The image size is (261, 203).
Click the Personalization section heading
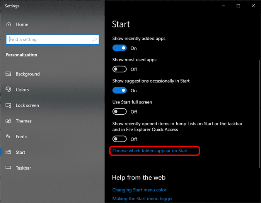22,55
